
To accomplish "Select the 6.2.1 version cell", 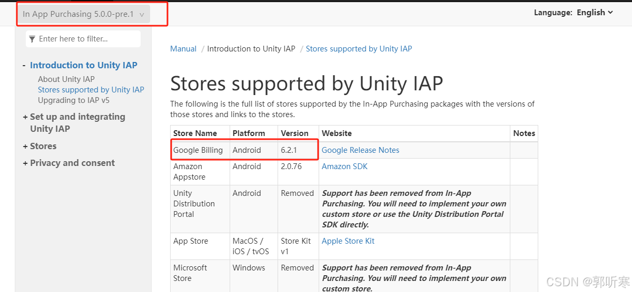I will tap(298, 150).
